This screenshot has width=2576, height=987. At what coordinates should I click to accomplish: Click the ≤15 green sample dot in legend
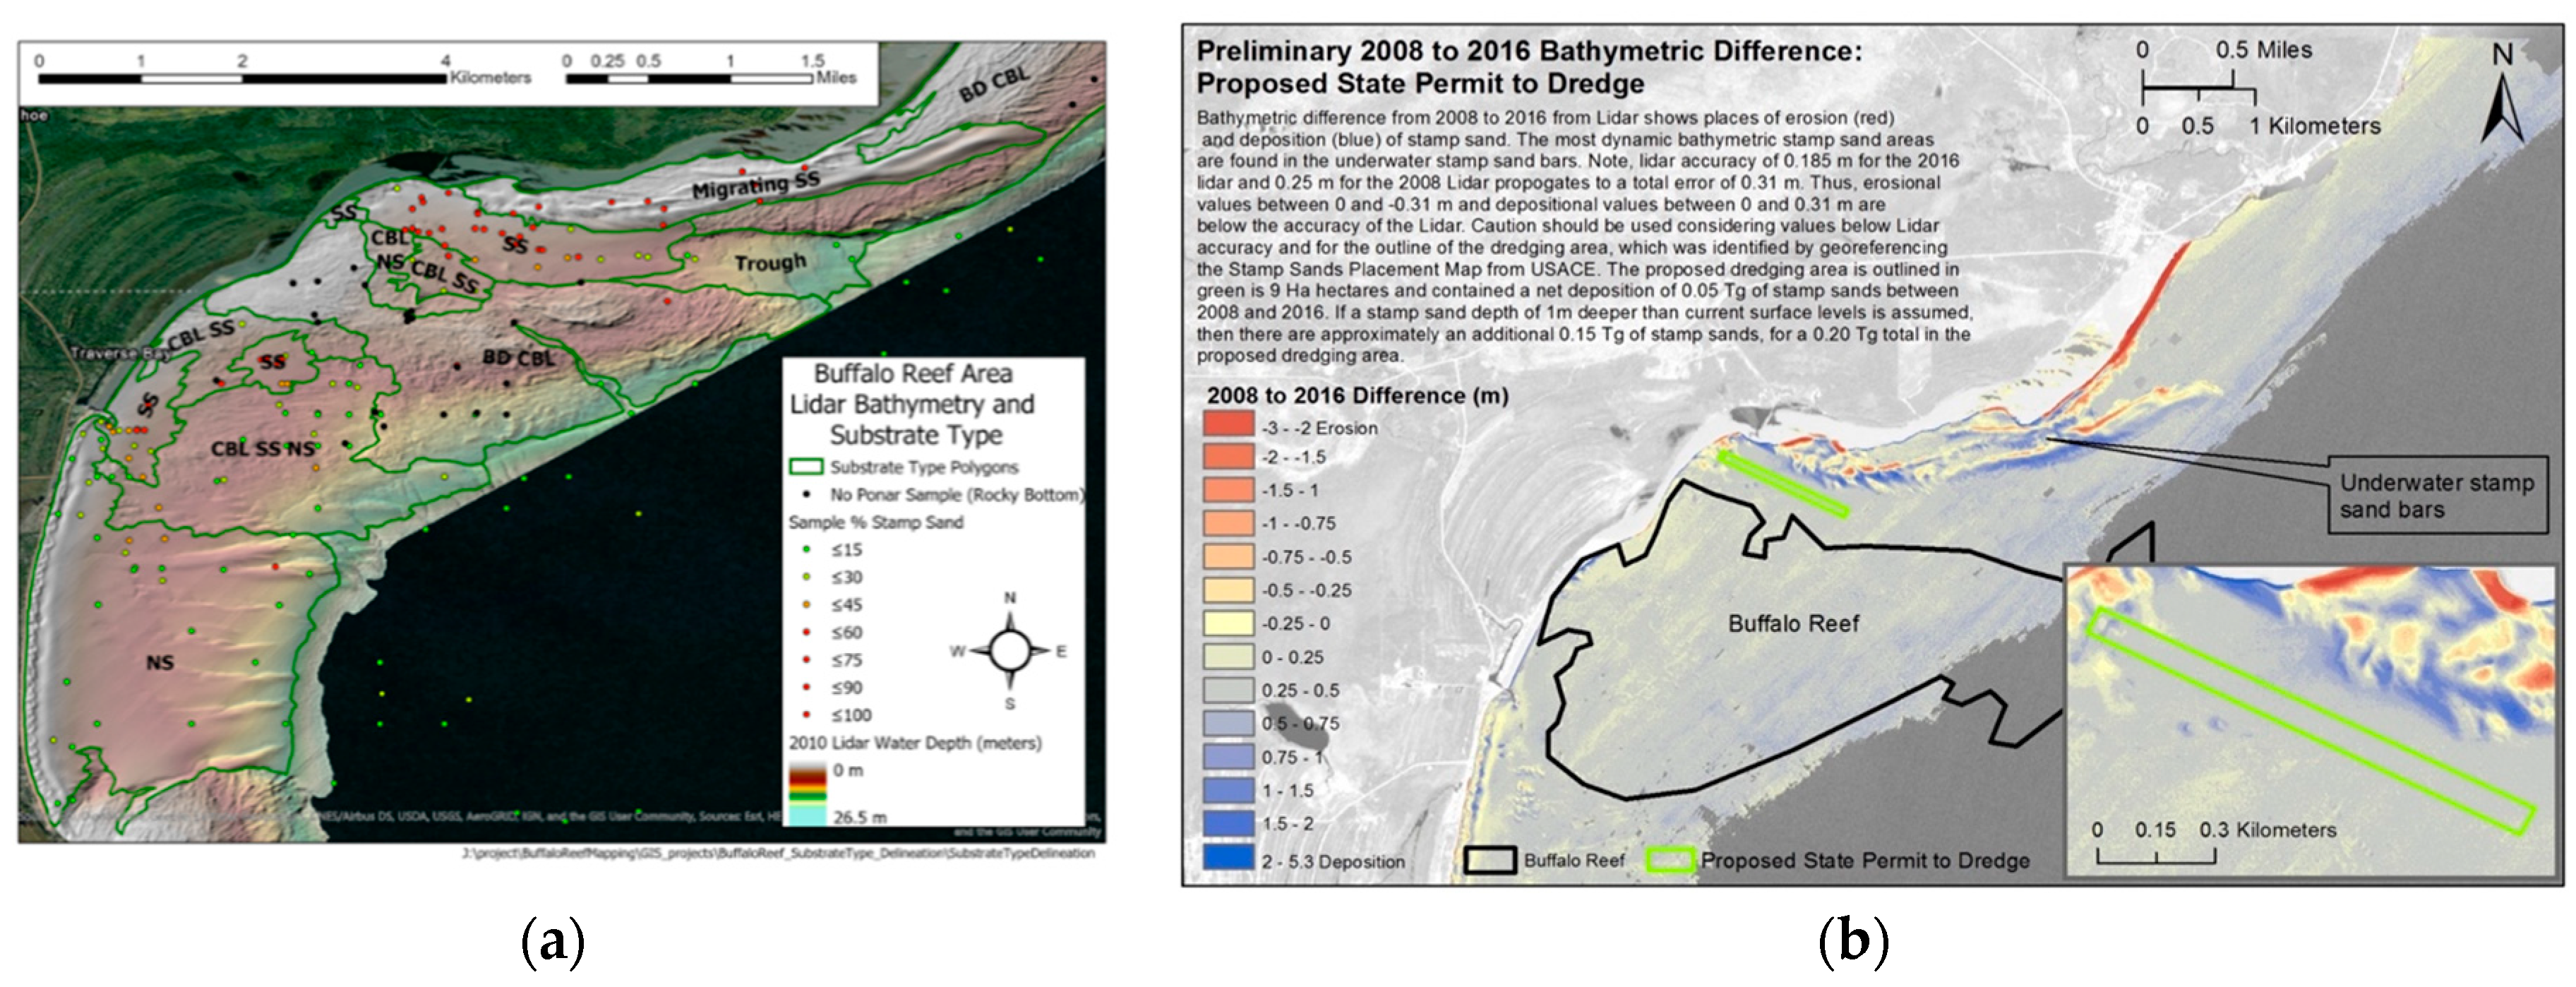click(x=806, y=549)
